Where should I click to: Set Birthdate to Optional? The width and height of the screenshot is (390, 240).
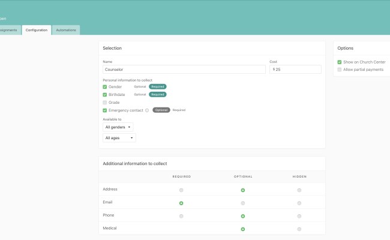[x=140, y=95]
